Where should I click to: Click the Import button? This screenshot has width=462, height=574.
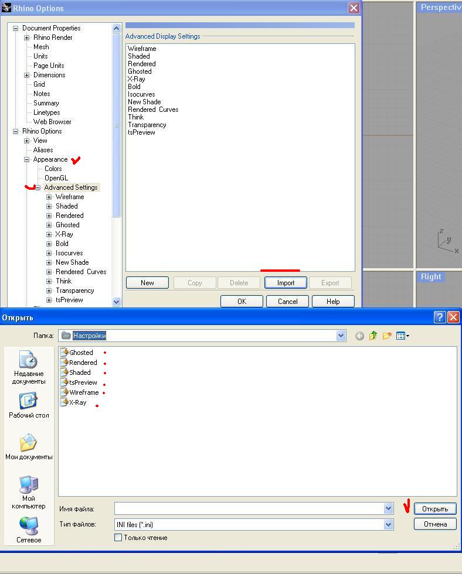286,282
